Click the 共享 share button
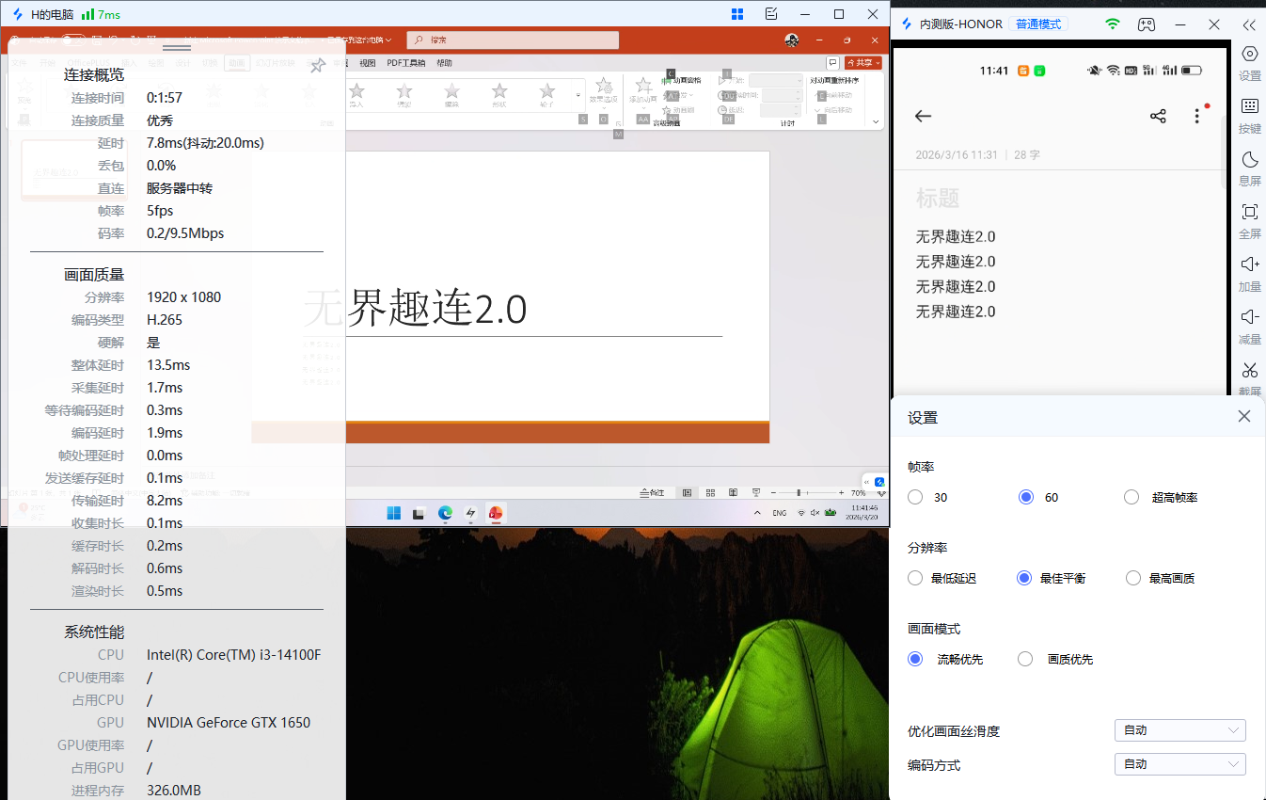Viewport: 1266px width, 800px height. tap(861, 60)
